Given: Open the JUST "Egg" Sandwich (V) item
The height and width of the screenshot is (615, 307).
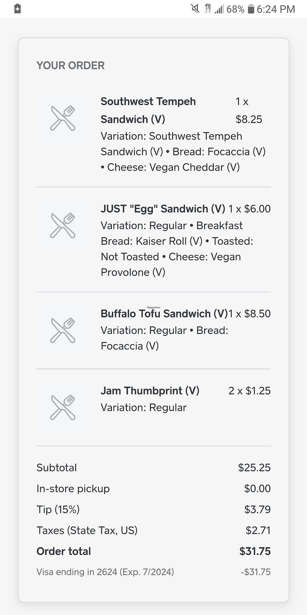Looking at the screenshot, I should pos(163,209).
